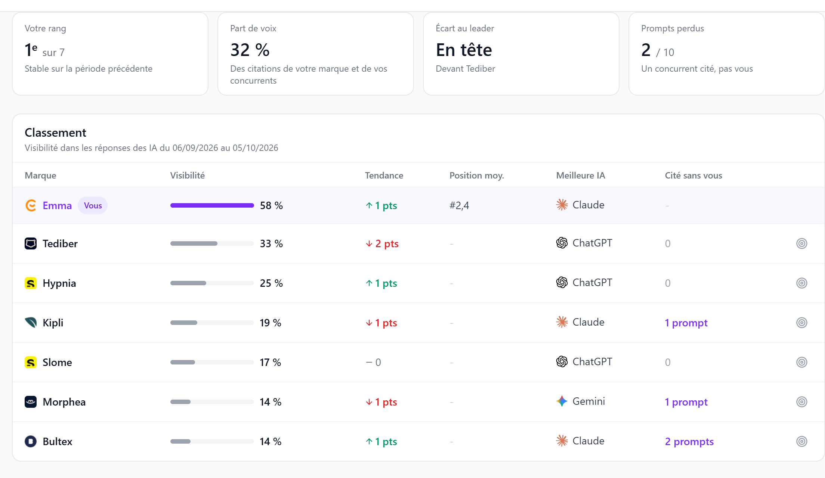Open the '1 prompt' link for Kipli

(x=686, y=323)
